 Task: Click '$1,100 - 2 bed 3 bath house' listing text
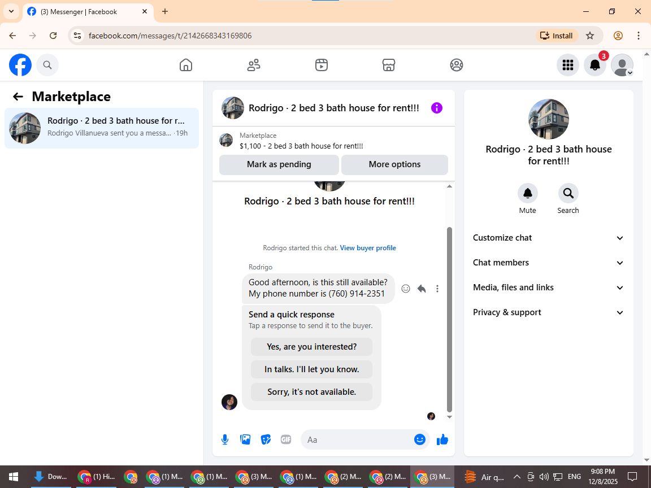[x=301, y=146]
